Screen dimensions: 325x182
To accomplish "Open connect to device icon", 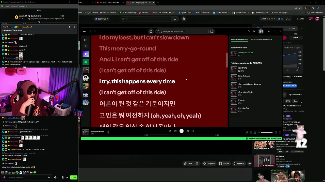I will click(x=255, y=132).
